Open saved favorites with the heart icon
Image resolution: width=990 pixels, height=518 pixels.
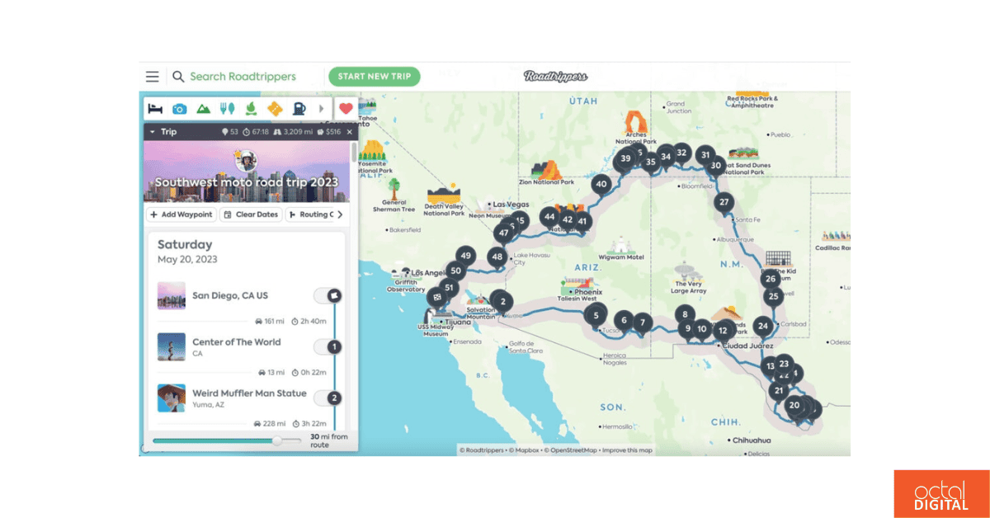point(345,108)
